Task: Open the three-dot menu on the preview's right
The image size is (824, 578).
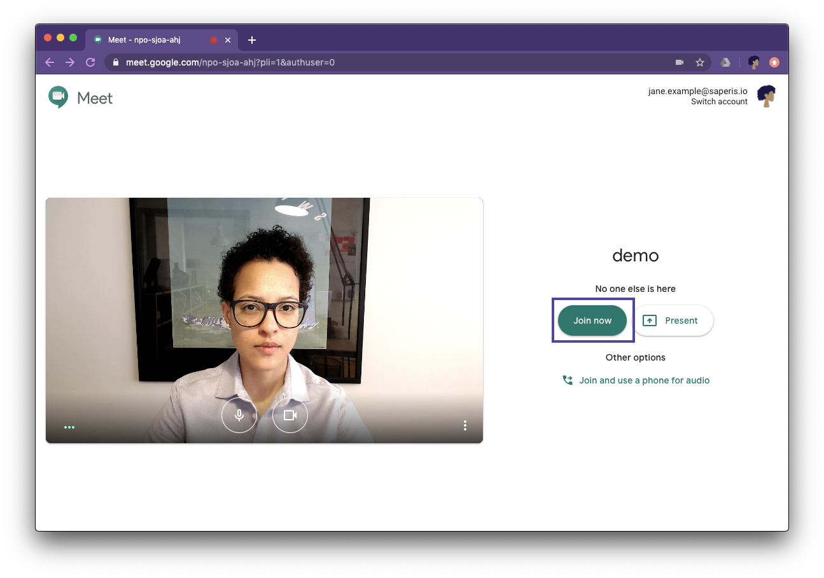Action: [x=465, y=425]
